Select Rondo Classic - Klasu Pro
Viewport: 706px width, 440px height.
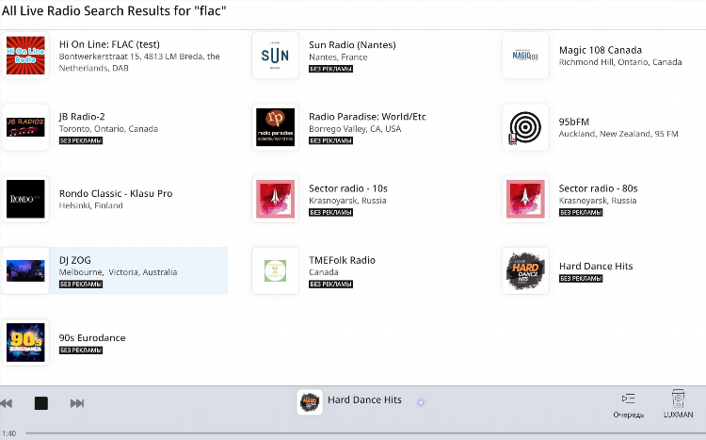[115, 199]
